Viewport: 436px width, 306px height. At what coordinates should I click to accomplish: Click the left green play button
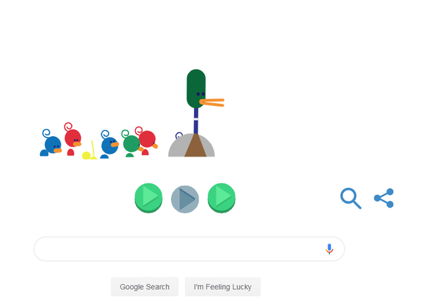point(148,198)
